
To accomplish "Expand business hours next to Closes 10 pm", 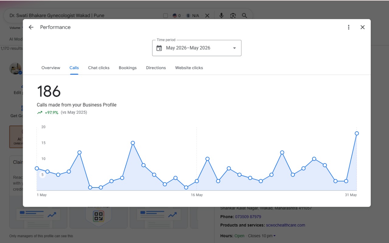I will coord(274,236).
